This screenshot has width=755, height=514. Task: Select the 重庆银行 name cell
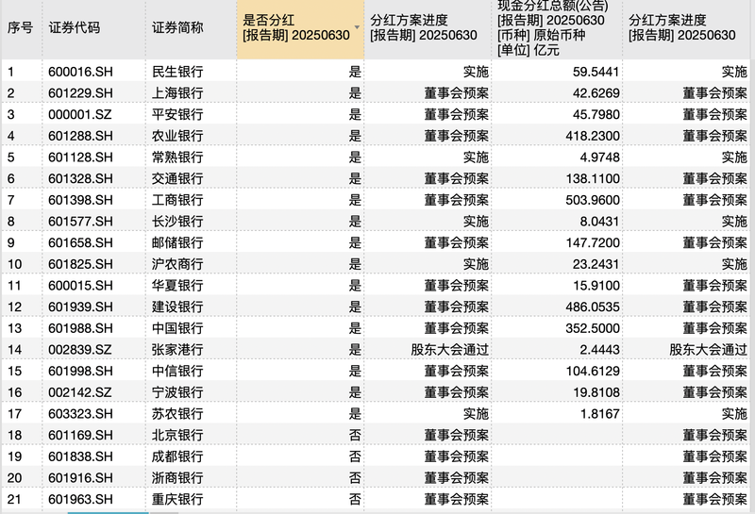coord(177,499)
